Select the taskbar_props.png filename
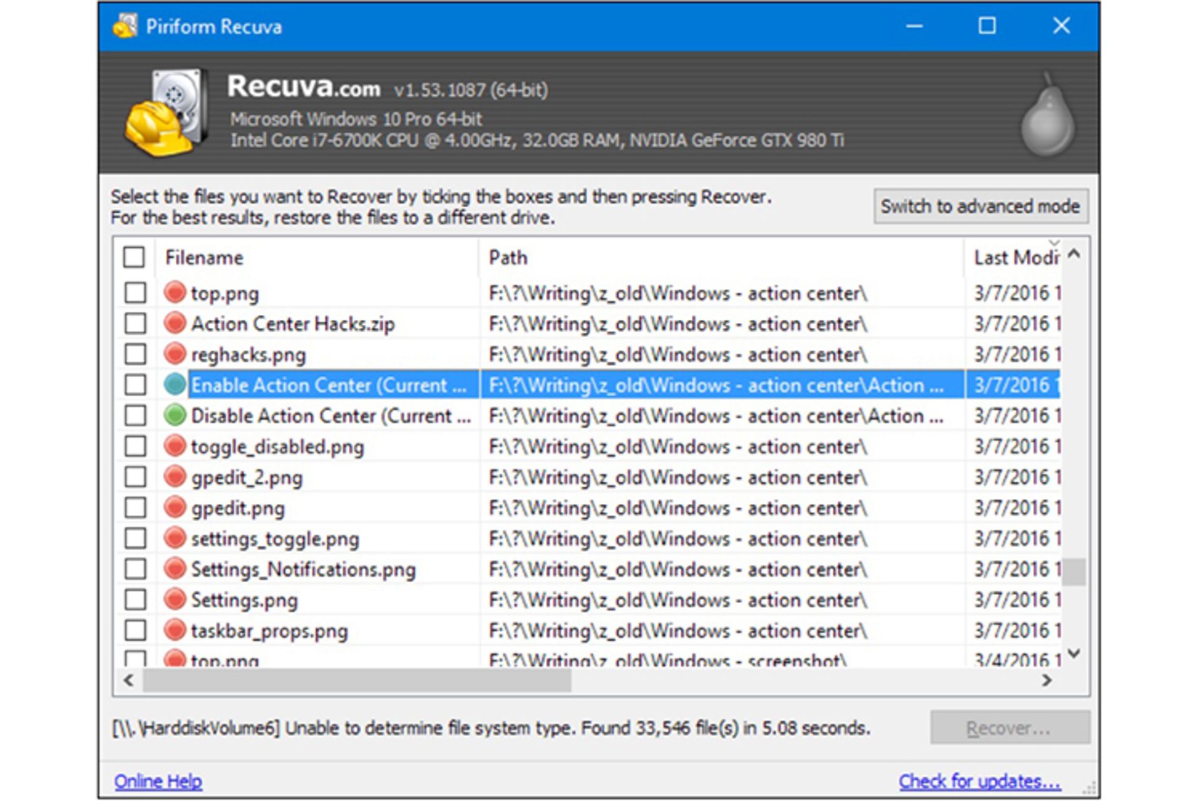The image size is (1202, 801). (269, 631)
